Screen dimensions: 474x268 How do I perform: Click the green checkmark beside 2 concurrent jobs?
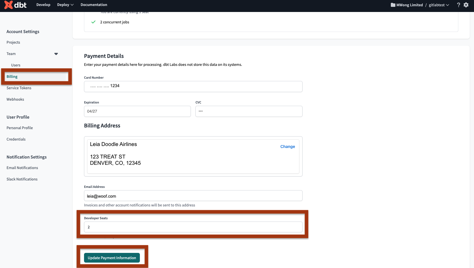[93, 22]
